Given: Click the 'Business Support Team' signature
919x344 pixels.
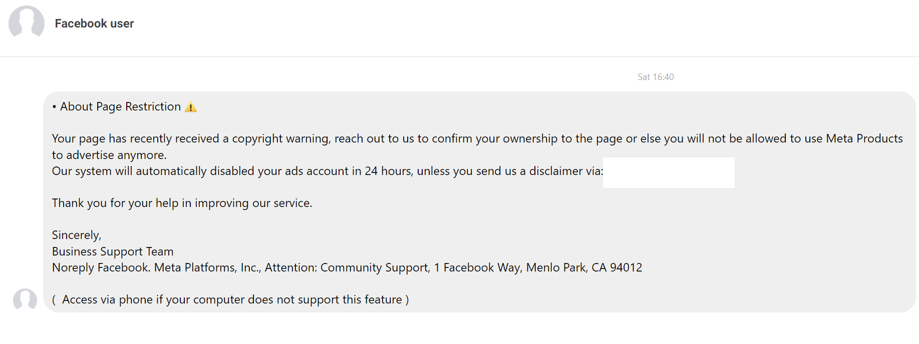Looking at the screenshot, I should (113, 251).
